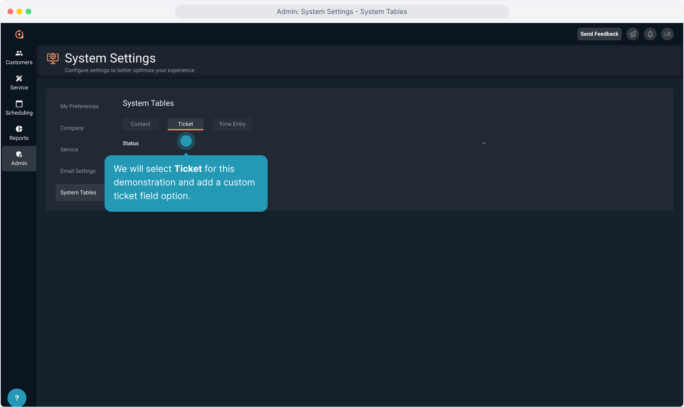Open Company settings section
684x407 pixels.
click(x=72, y=128)
